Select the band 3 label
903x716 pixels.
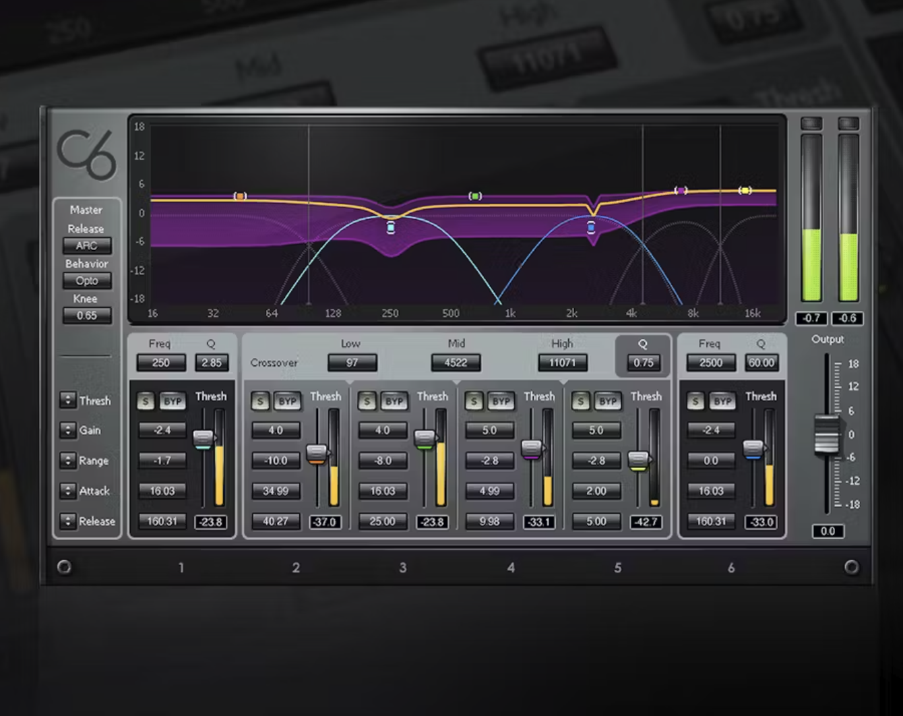pyautogui.click(x=403, y=567)
